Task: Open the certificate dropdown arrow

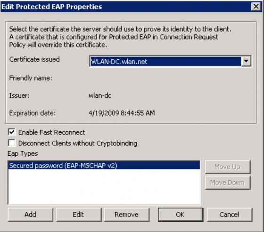Action: coord(246,61)
